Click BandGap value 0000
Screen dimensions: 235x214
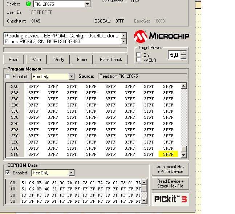point(160,21)
